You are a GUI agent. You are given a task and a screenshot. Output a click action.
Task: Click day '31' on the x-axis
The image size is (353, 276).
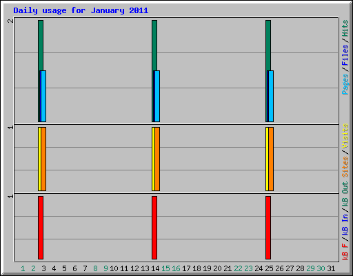pyautogui.click(x=331, y=268)
